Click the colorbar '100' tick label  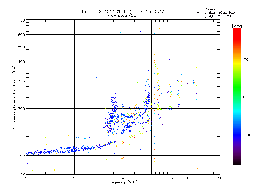245,59
